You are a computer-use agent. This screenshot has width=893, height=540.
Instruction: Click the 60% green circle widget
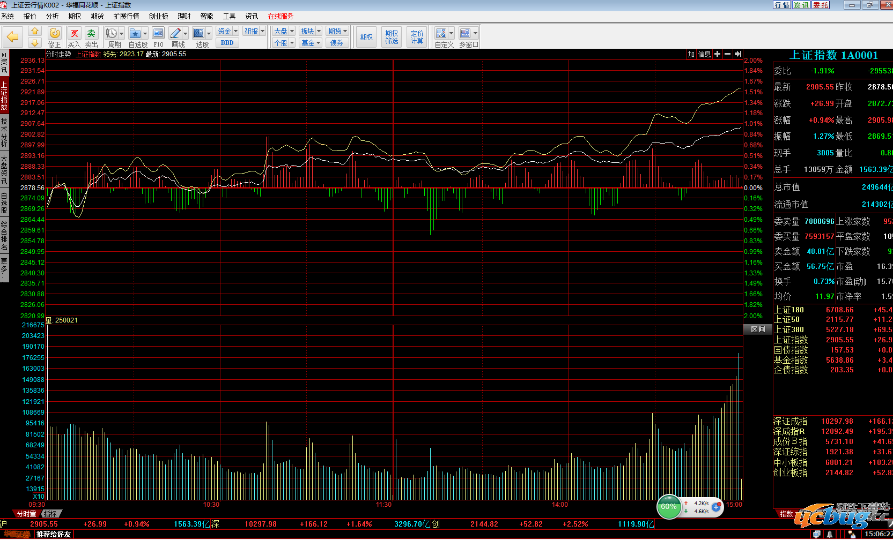click(x=669, y=506)
